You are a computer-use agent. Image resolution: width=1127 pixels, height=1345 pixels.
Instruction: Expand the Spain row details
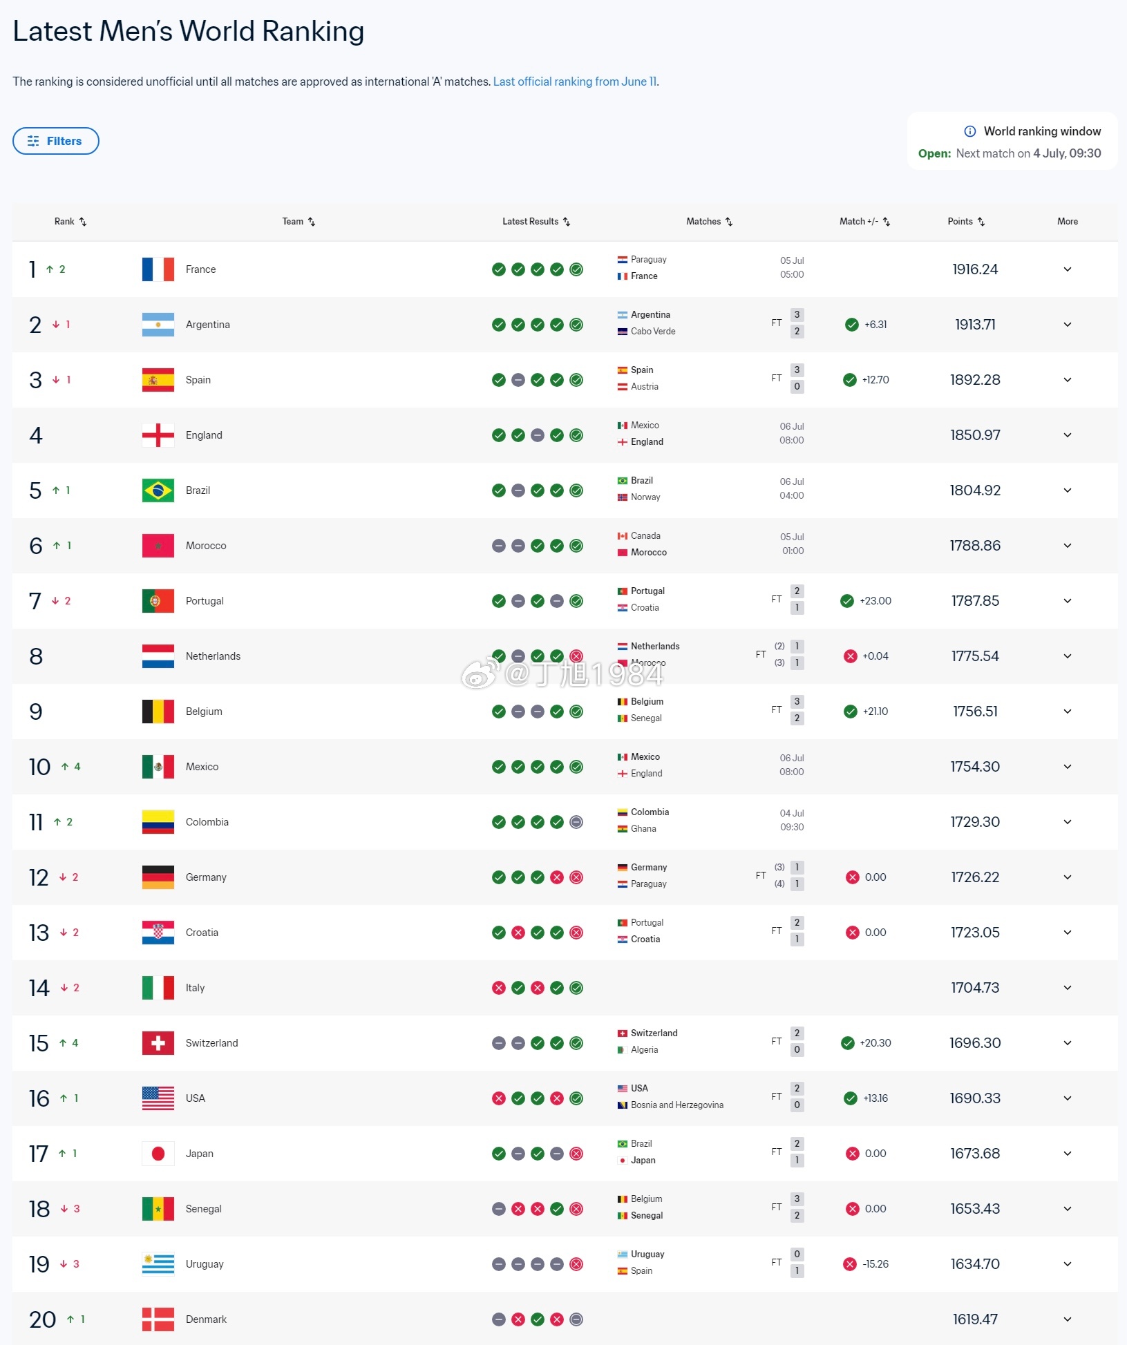(x=1068, y=380)
